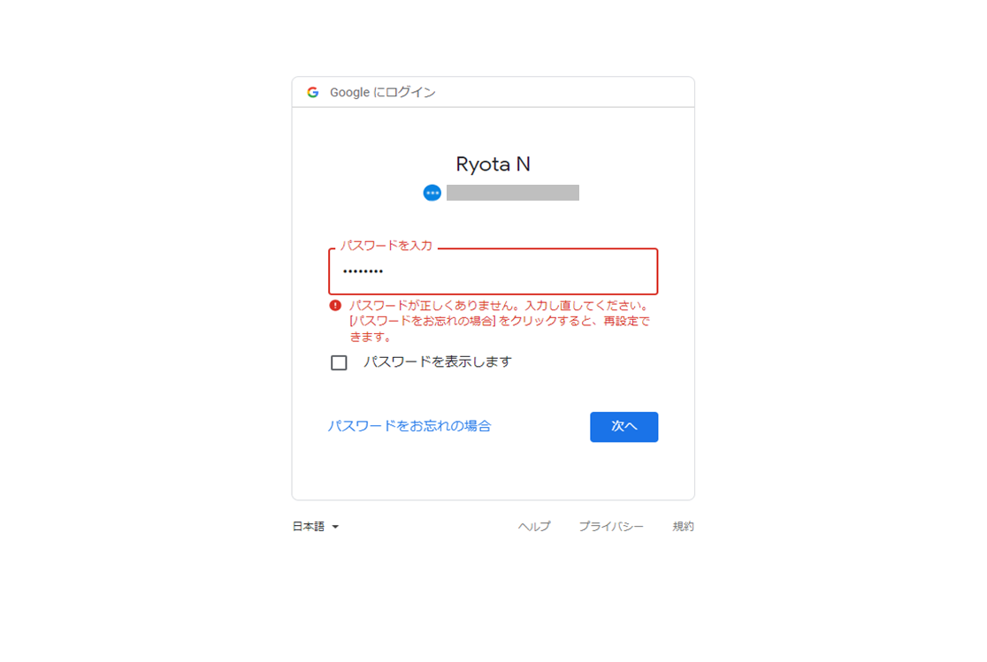
Task: Open the プライバシー footer link
Action: [610, 527]
